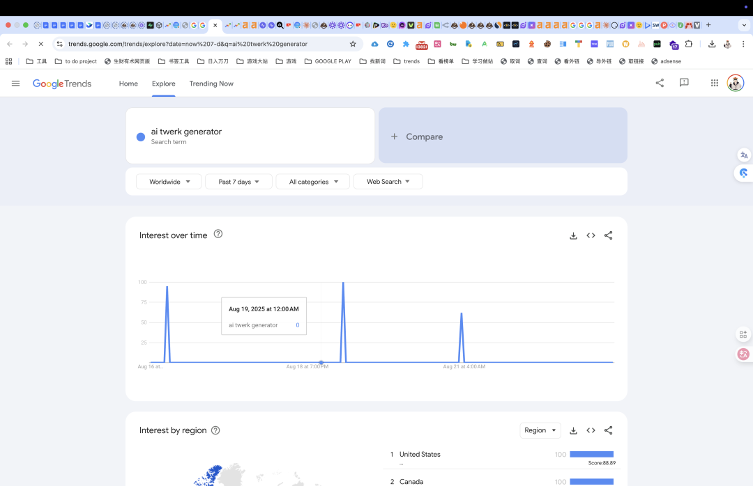The width and height of the screenshot is (753, 486).
Task: Open the Region resolution dropdown
Action: pyautogui.click(x=540, y=430)
